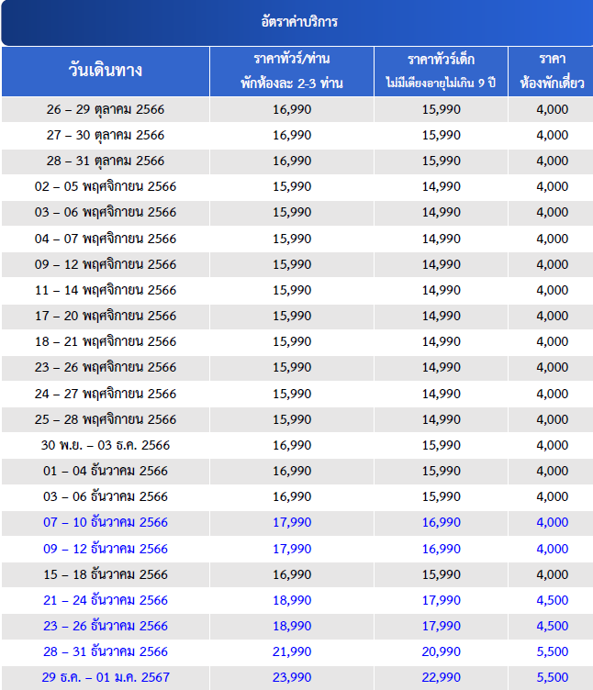
Task: Click the date '09 – 12 พฤศจิกายน 2566'
Action: click(106, 264)
